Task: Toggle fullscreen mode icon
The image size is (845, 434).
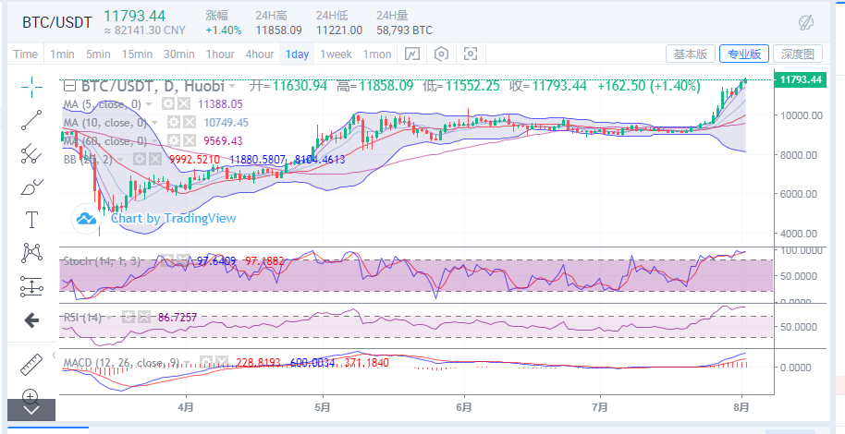Action: [x=471, y=54]
